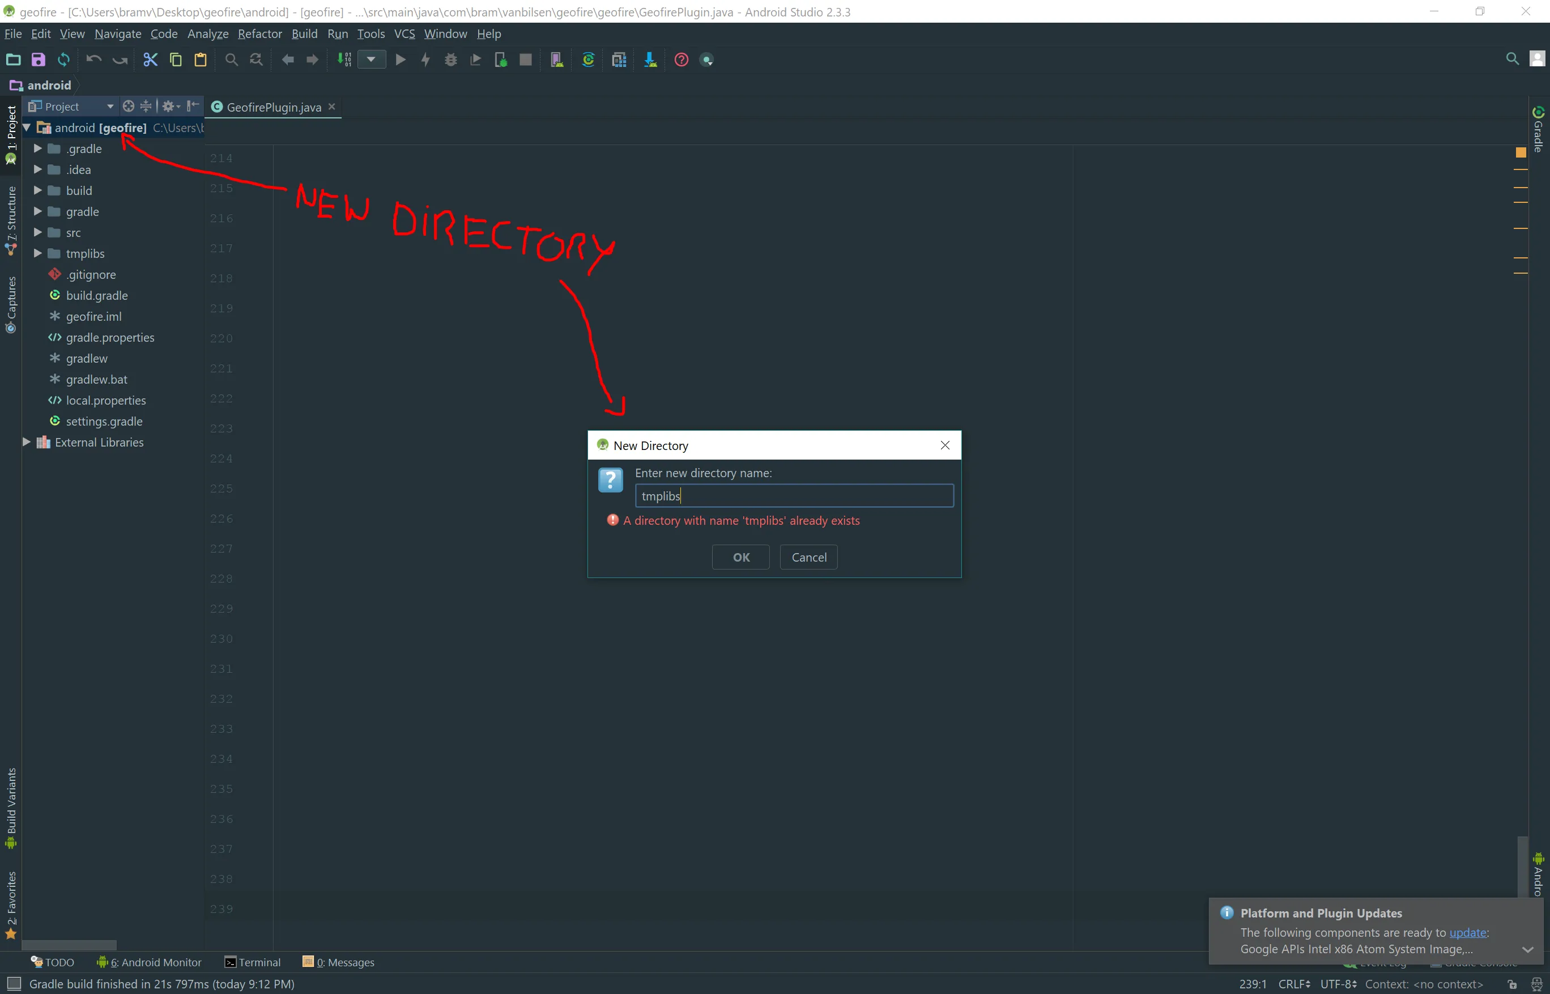The image size is (1550, 994).
Task: Click the Collapse All icon in Project panel
Action: click(x=147, y=106)
